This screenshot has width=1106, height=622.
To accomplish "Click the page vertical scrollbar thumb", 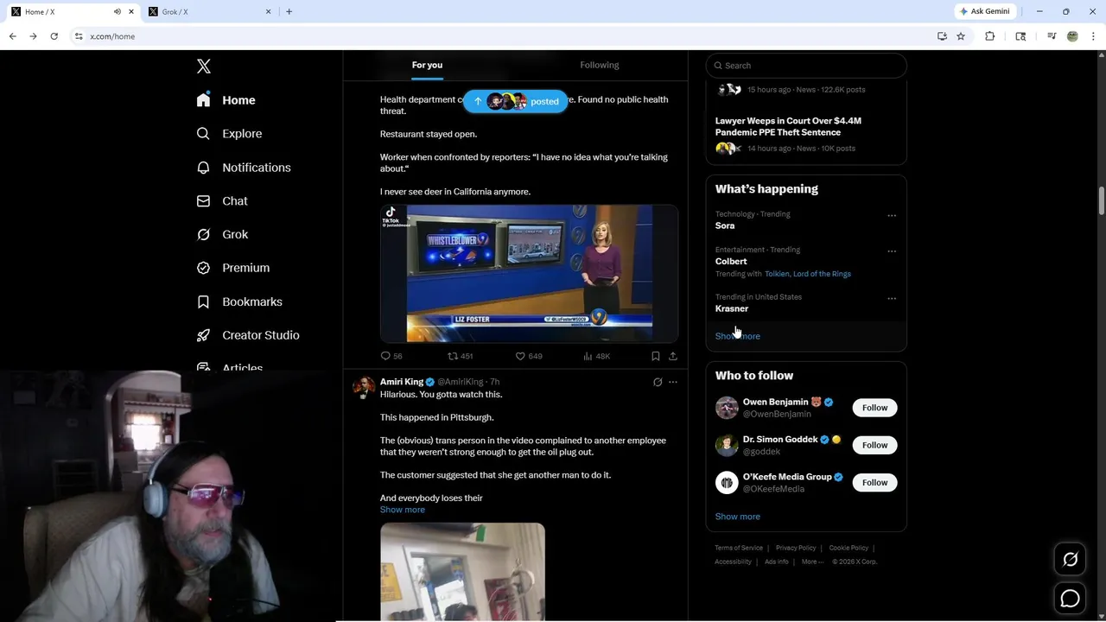I will tap(1102, 200).
